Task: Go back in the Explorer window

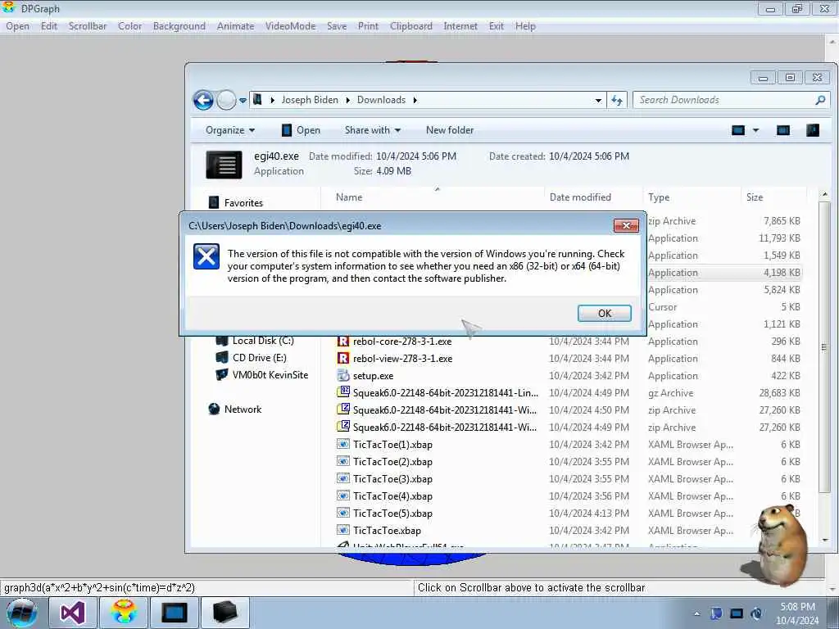Action: point(203,100)
